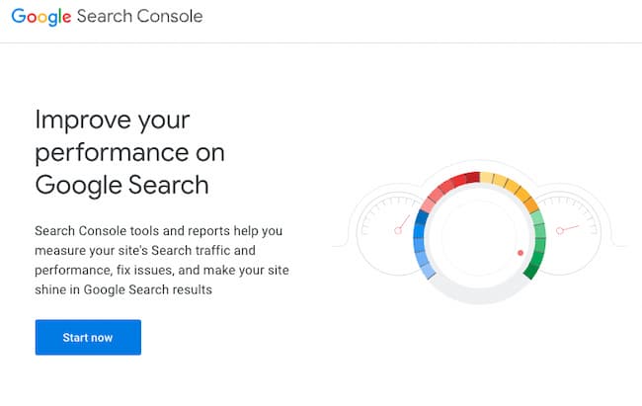
Task: Click the red dot inside the large dial
Action: (521, 253)
